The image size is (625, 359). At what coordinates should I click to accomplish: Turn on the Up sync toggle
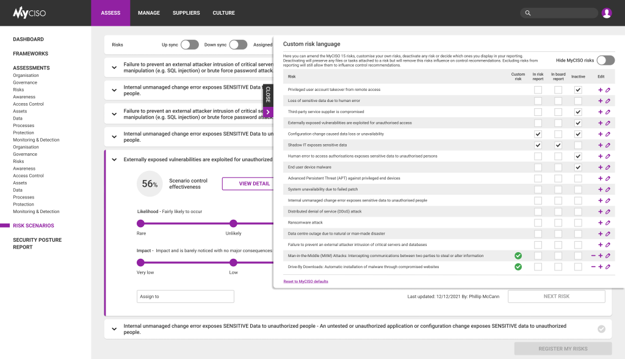pos(189,45)
